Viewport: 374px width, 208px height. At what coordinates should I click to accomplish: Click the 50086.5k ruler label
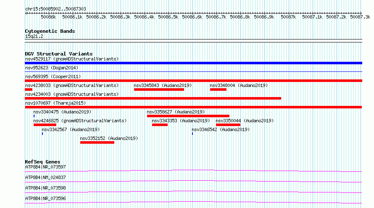click(x=168, y=17)
